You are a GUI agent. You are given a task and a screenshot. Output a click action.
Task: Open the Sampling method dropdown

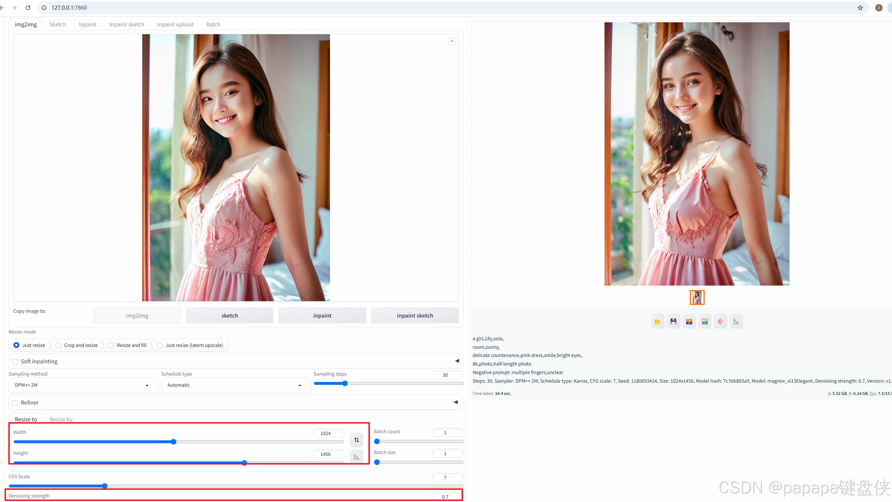[x=83, y=385]
